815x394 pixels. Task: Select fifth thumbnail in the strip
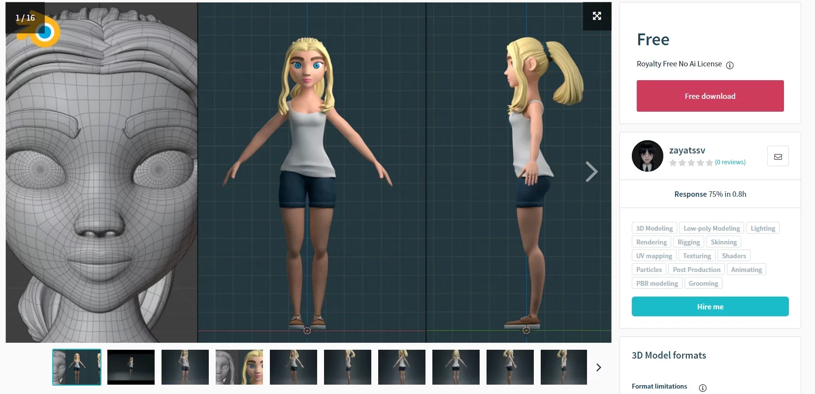pyautogui.click(x=293, y=367)
